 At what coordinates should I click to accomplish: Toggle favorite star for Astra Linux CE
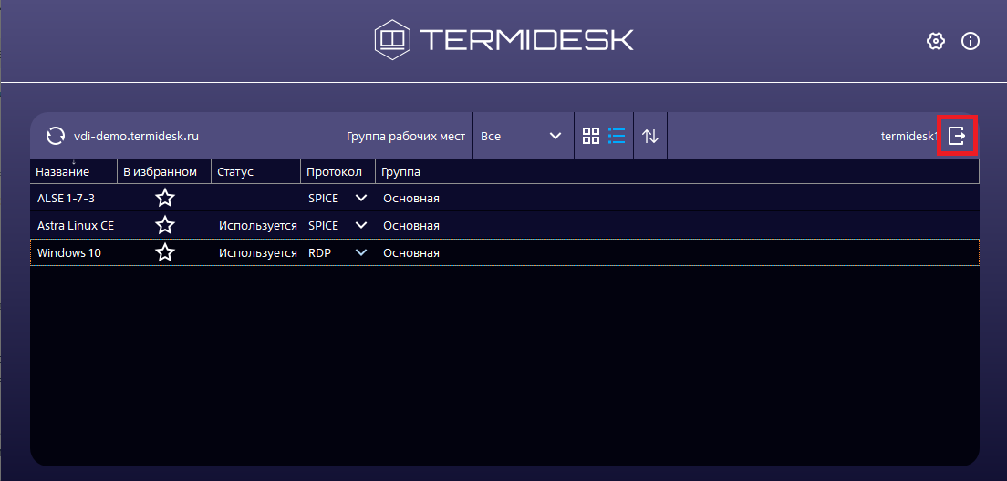click(165, 225)
